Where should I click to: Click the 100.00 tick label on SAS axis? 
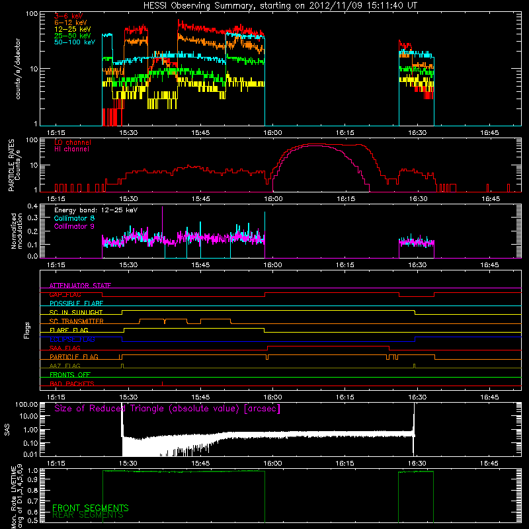tap(26, 404)
